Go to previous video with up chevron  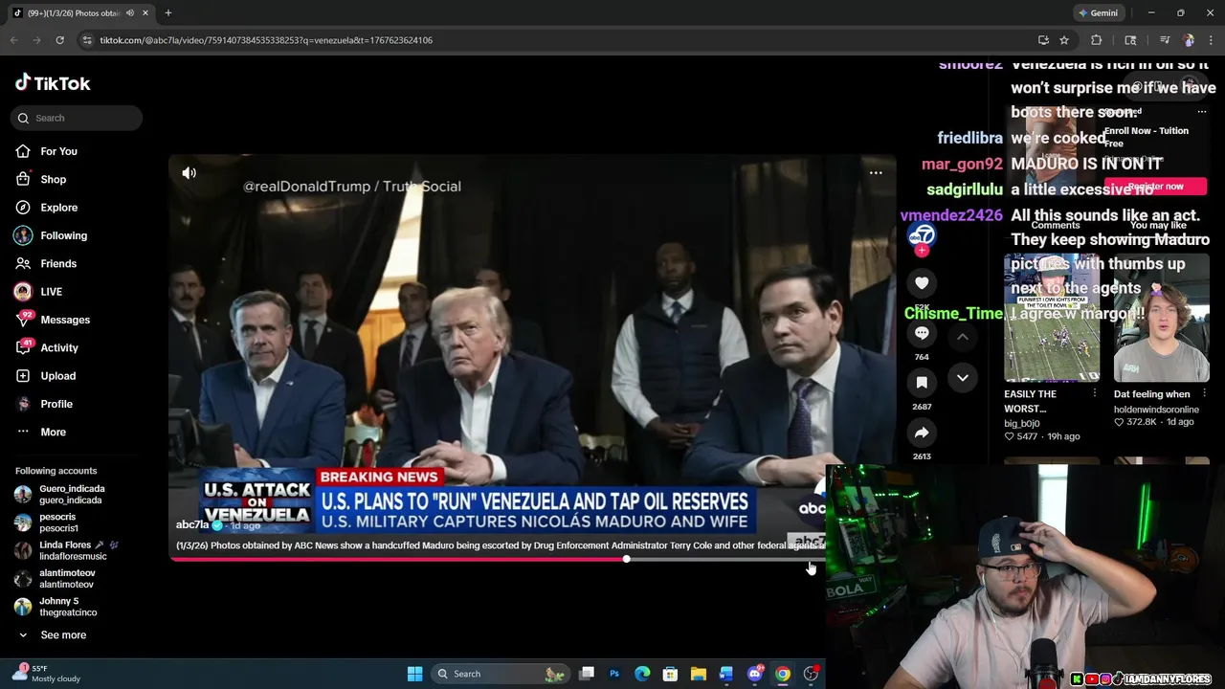(963, 337)
